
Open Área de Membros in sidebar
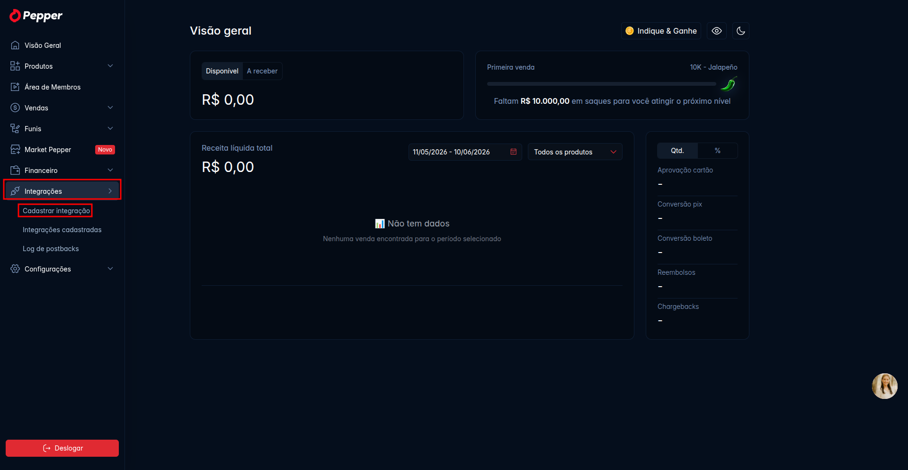[x=62, y=87]
